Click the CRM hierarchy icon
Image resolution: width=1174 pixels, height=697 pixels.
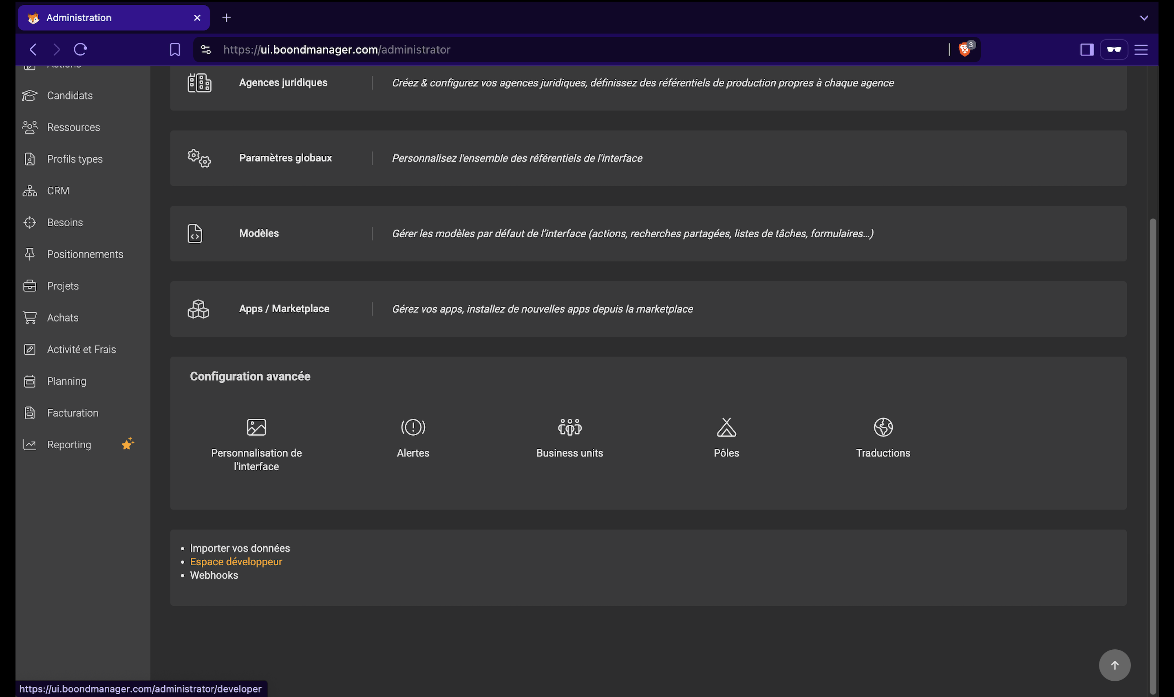[x=30, y=191]
